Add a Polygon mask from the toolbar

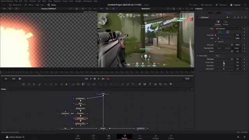click(x=111, y=84)
